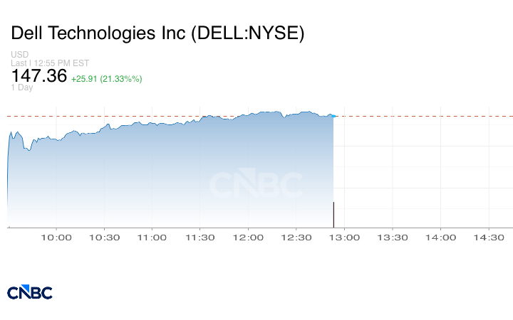The width and height of the screenshot is (513, 320).
Task: Click the 10:00 time axis label
Action: pyautogui.click(x=57, y=238)
